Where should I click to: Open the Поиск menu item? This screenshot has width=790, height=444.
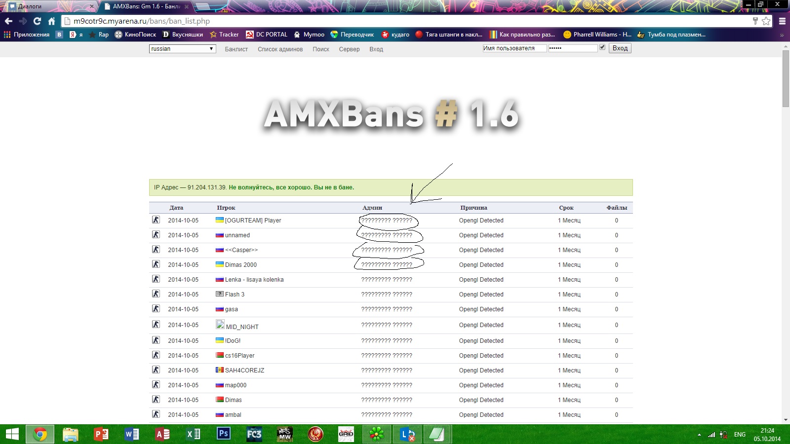tap(321, 49)
